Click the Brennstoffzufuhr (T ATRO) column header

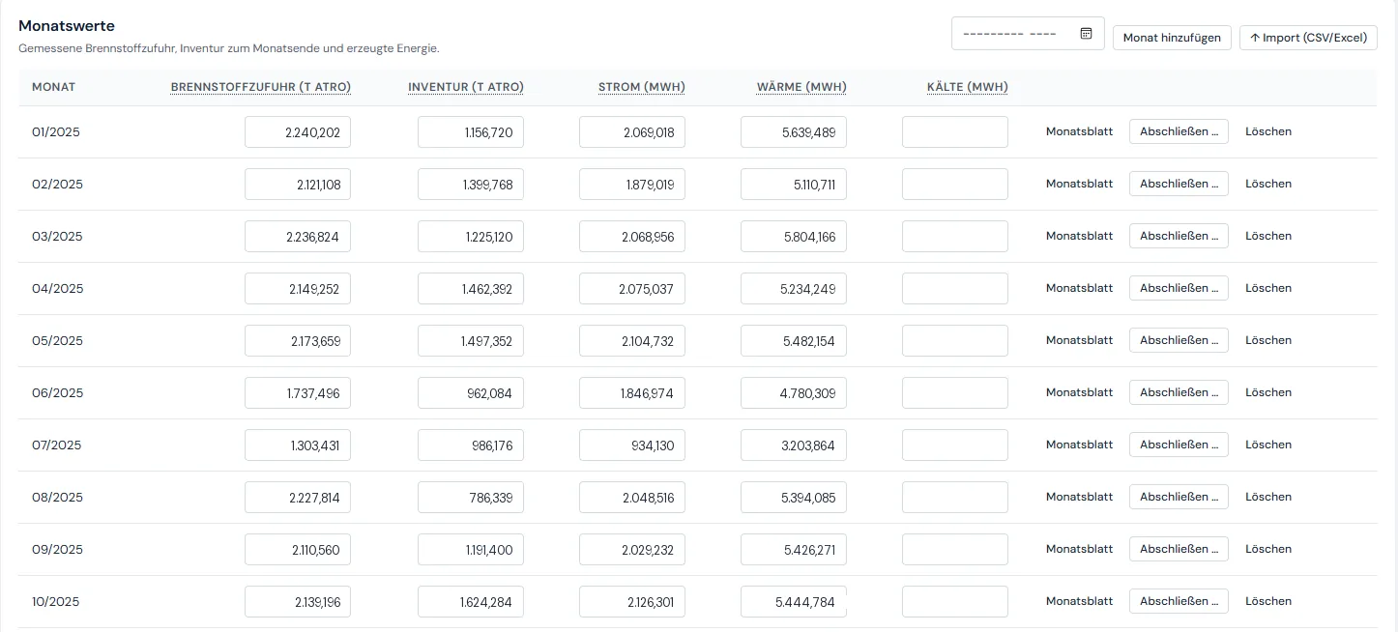click(x=261, y=87)
